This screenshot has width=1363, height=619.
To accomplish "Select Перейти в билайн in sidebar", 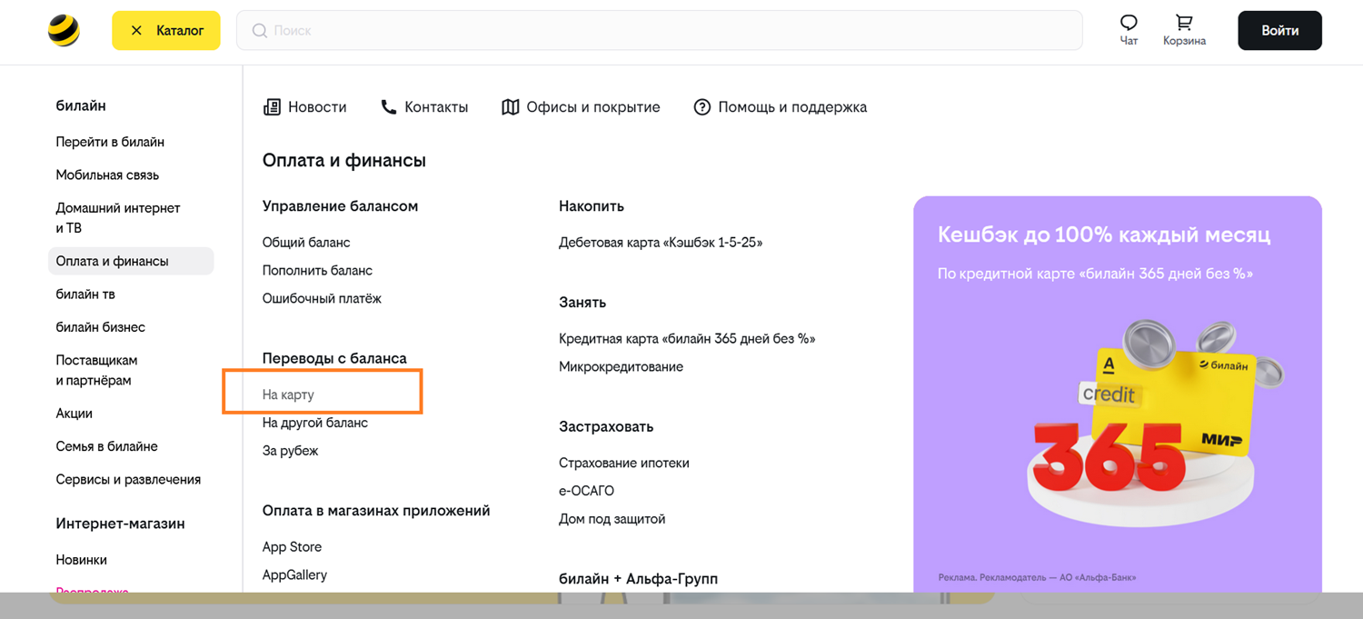I will click(x=110, y=142).
